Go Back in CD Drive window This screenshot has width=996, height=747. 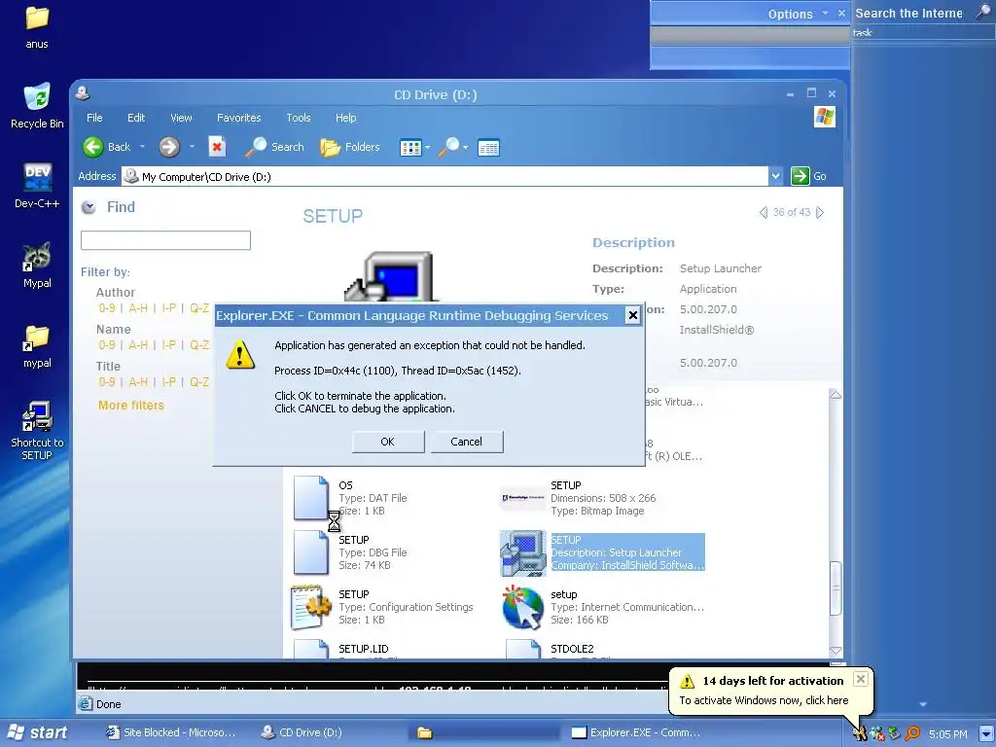[x=107, y=147]
